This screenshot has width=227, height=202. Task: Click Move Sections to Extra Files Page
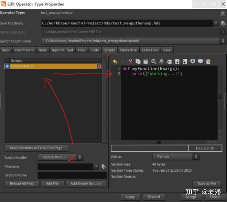(x=36, y=148)
